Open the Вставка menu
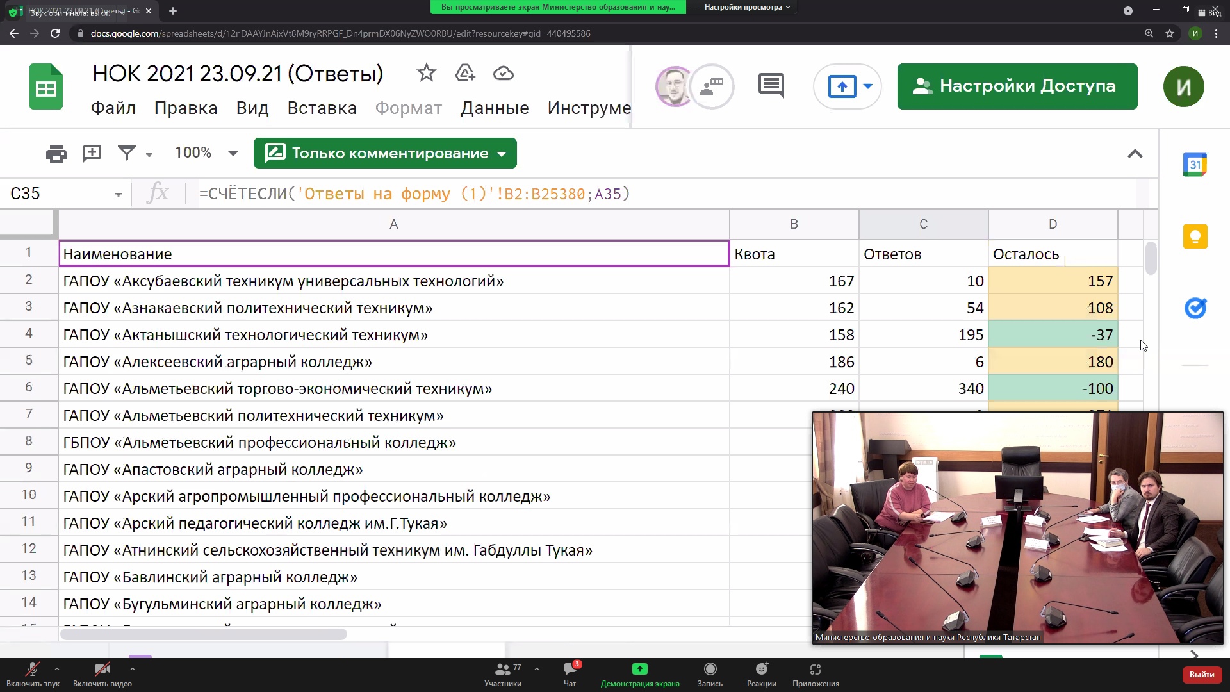The image size is (1230, 692). [x=322, y=108]
